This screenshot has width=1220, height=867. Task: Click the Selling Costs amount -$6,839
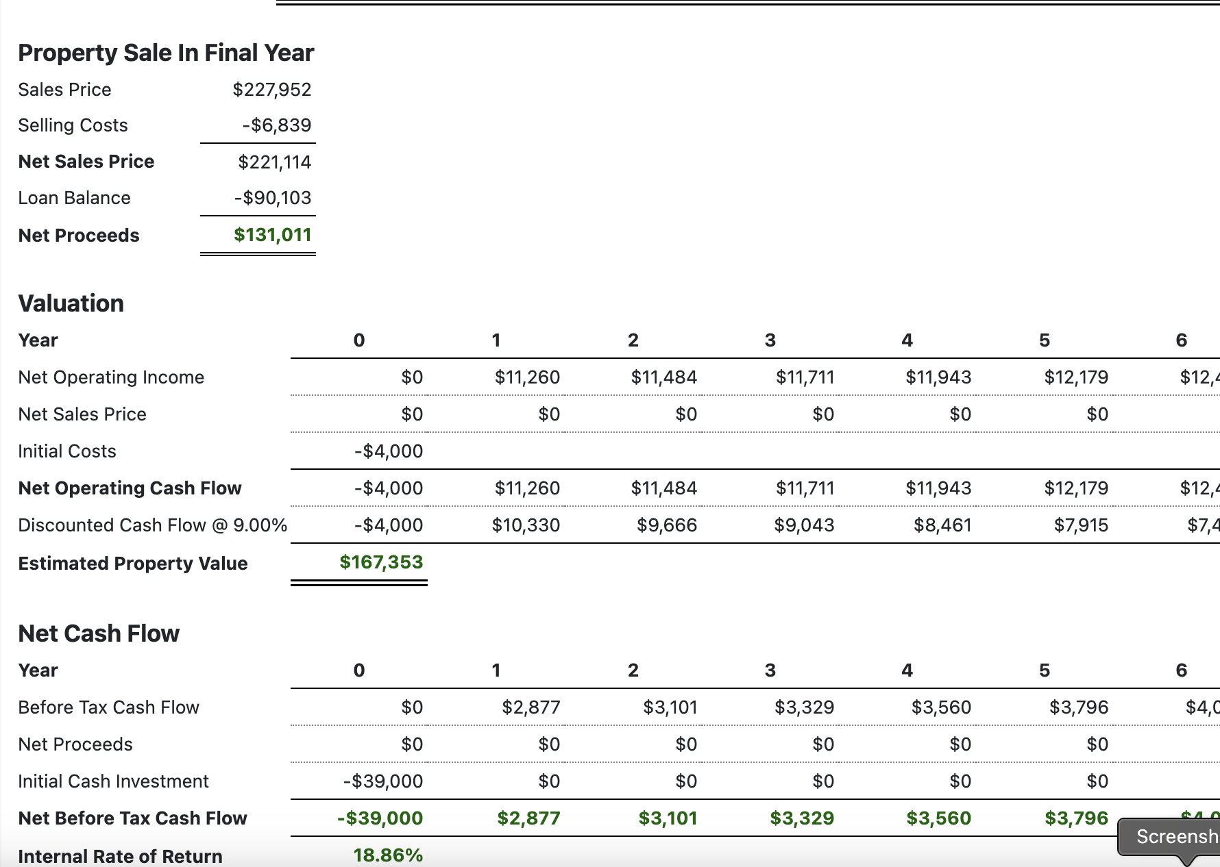pyautogui.click(x=276, y=125)
